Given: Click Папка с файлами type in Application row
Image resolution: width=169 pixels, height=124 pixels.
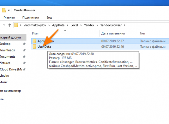Looking at the screenshot, I should pyautogui.click(x=152, y=41).
